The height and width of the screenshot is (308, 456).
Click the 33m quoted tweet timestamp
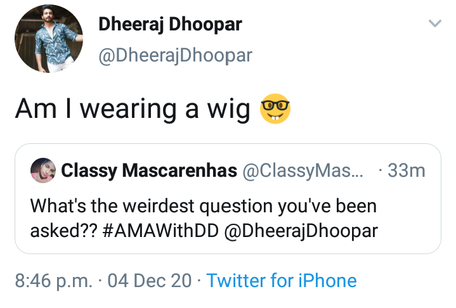pyautogui.click(x=407, y=170)
